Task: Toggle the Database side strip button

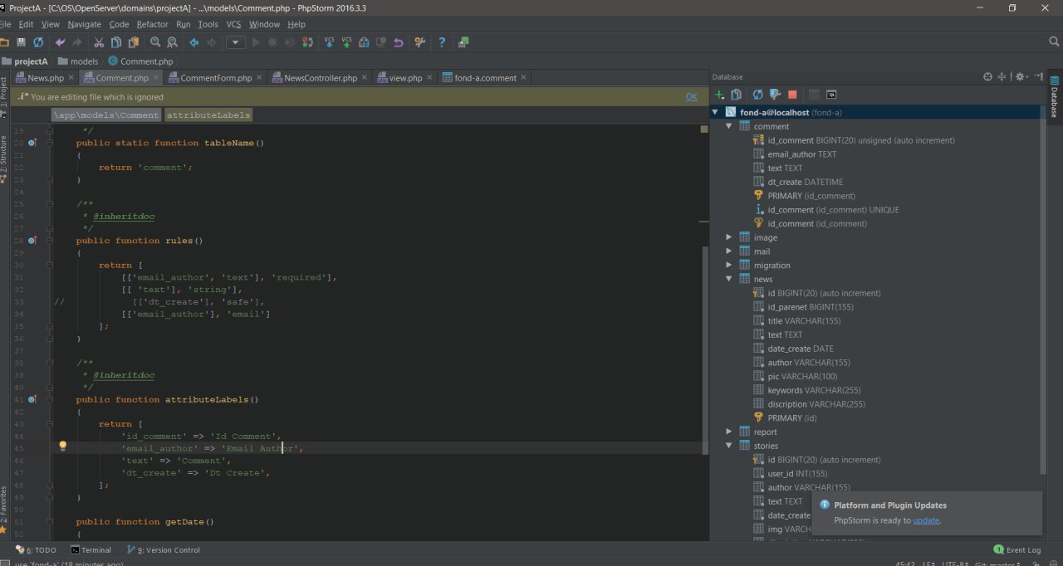Action: coord(1055,98)
